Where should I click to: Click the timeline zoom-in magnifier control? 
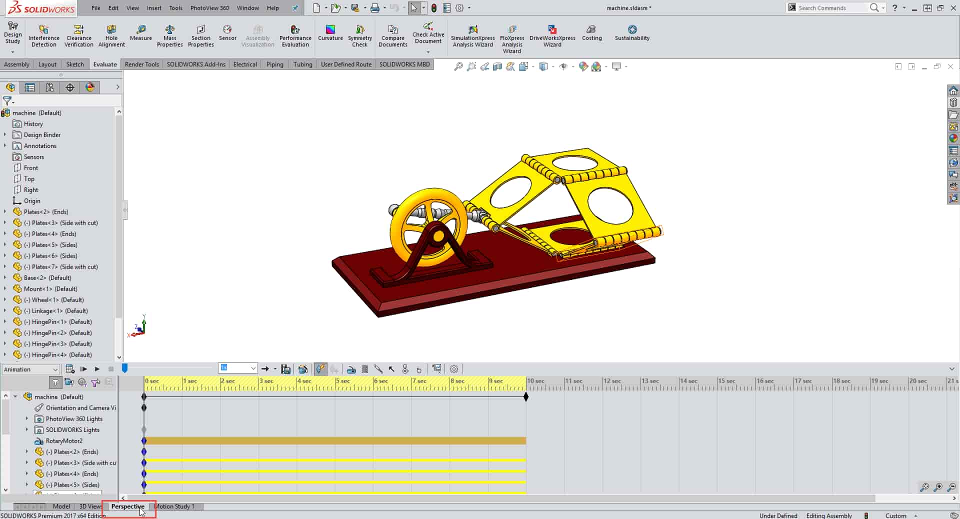pyautogui.click(x=939, y=487)
